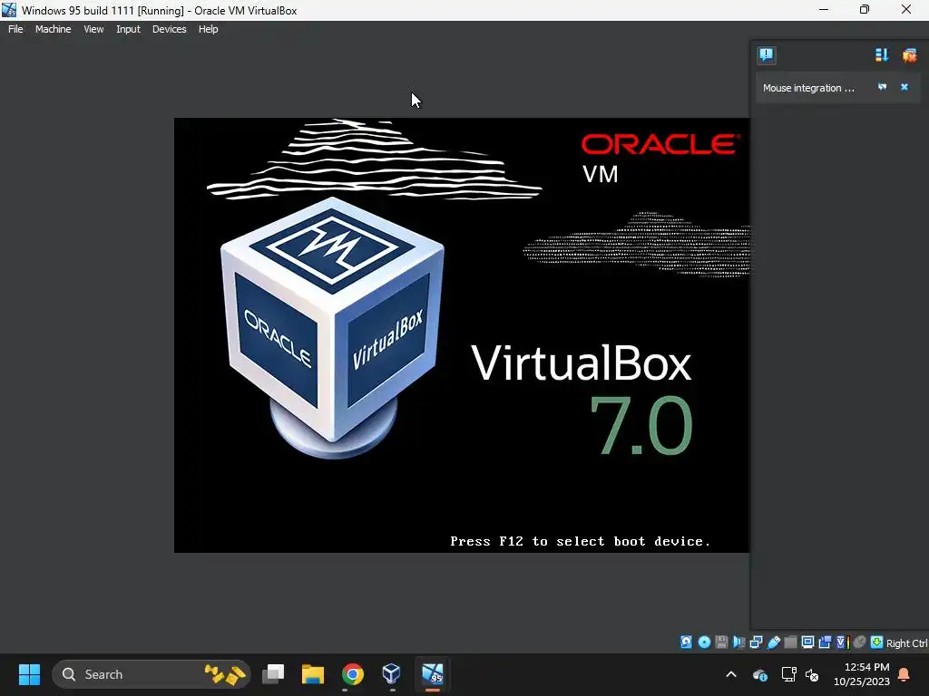
Task: Open the Help menu
Action: pos(208,29)
